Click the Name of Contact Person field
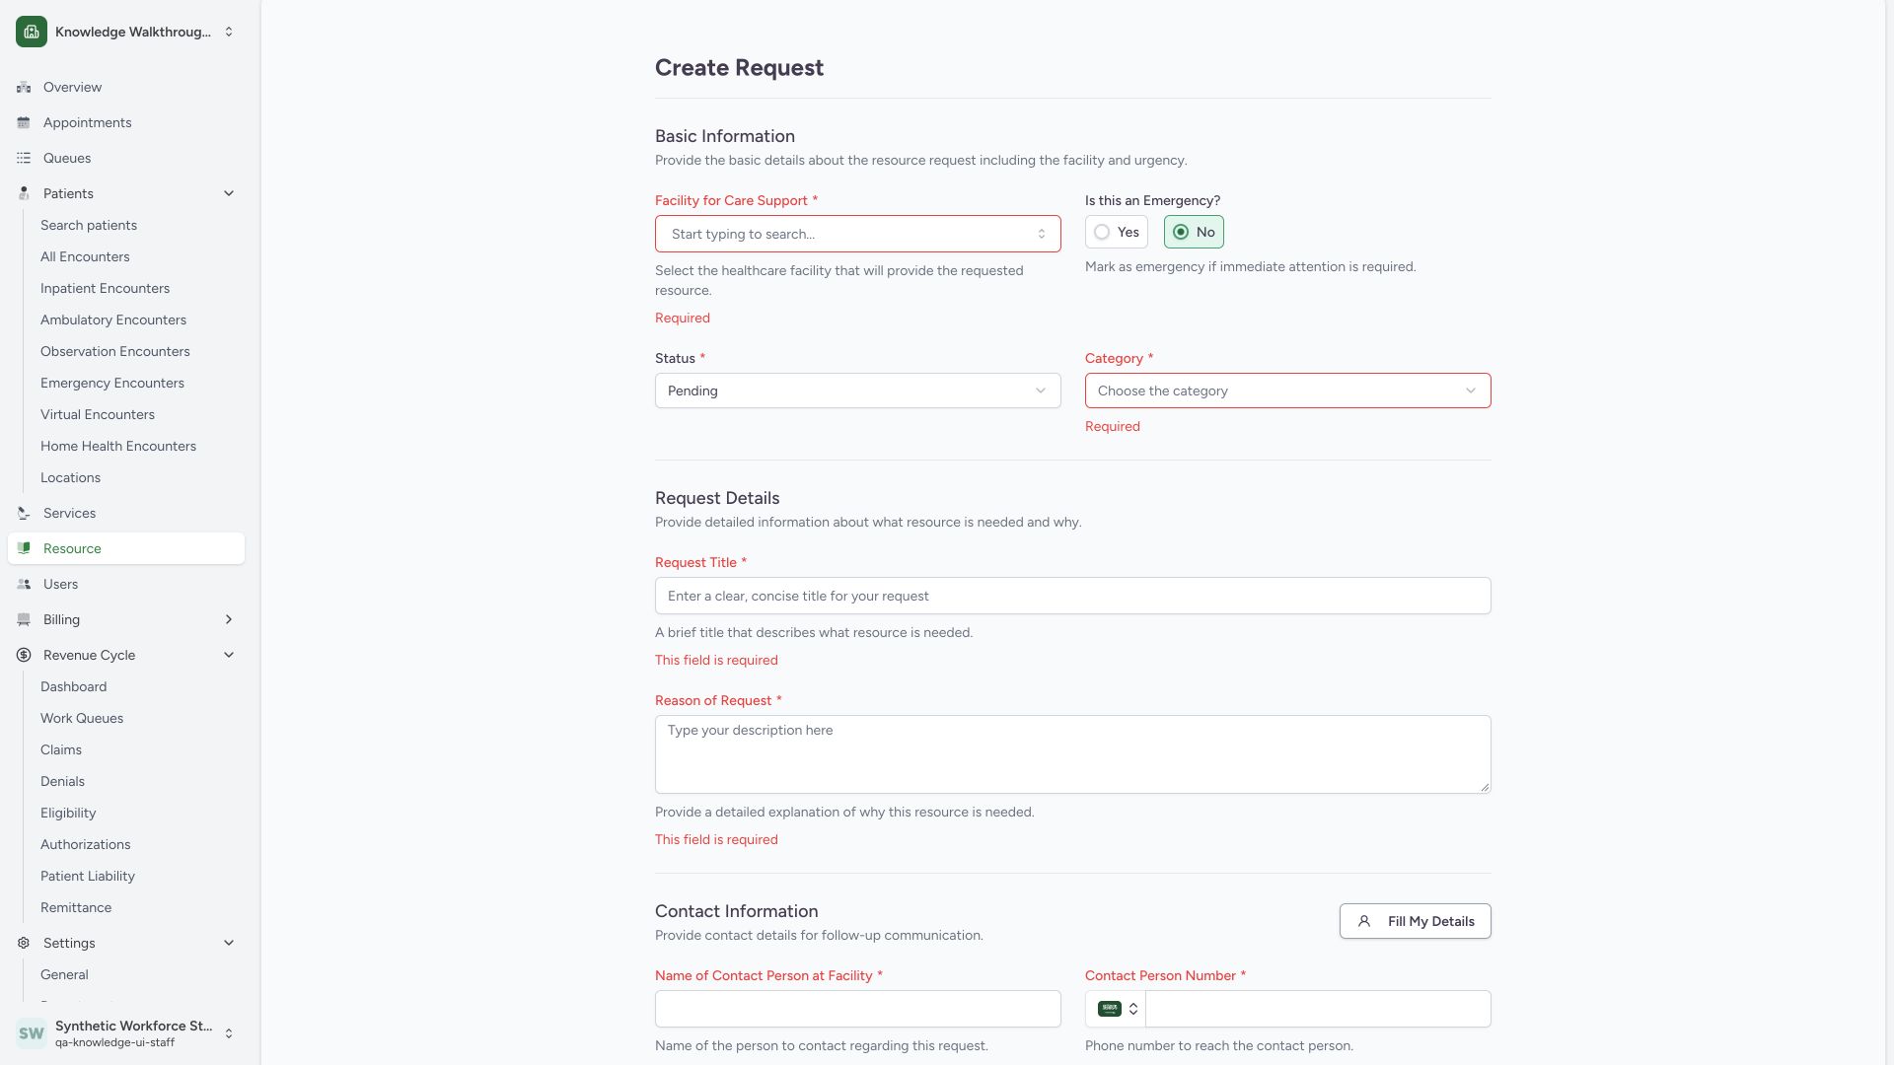The image size is (1894, 1065). [x=858, y=1009]
